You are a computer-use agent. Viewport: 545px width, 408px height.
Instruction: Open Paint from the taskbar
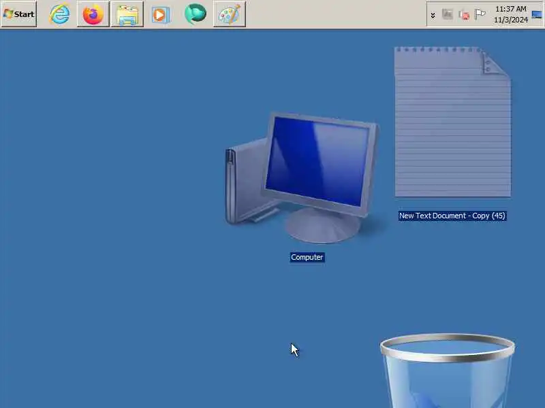(230, 14)
